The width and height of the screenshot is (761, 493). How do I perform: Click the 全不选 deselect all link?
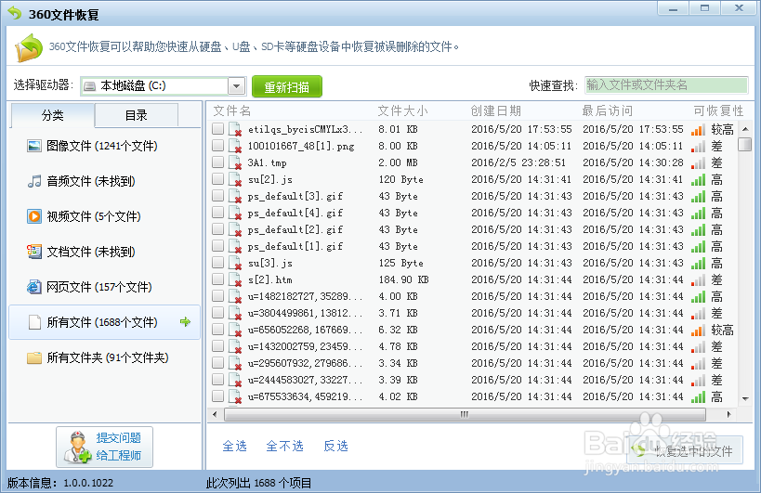[285, 446]
